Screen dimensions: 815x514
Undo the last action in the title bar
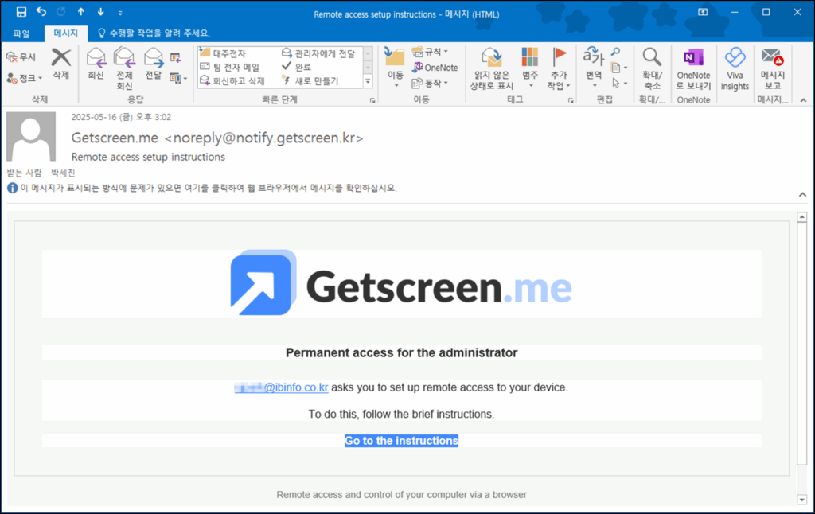[x=41, y=11]
